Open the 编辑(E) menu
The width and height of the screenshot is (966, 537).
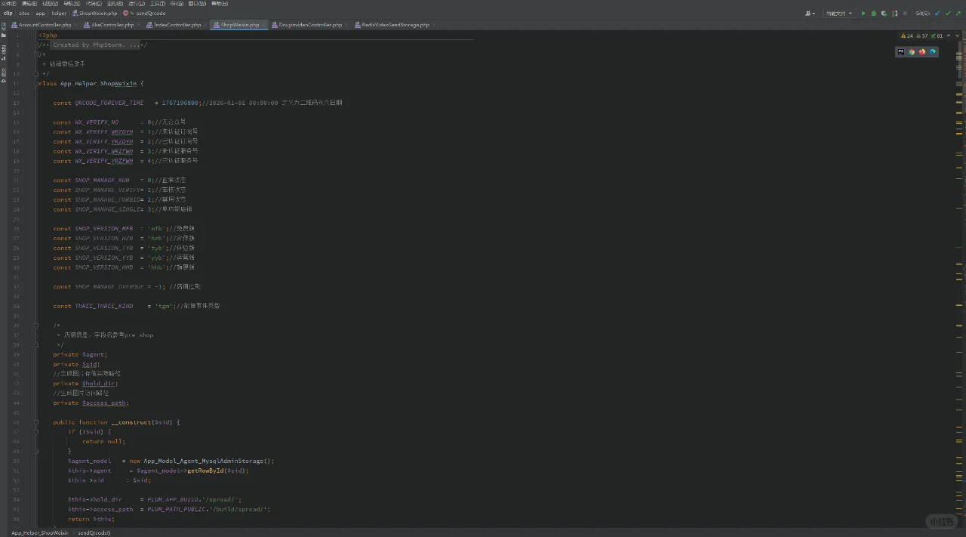pyautogui.click(x=29, y=4)
